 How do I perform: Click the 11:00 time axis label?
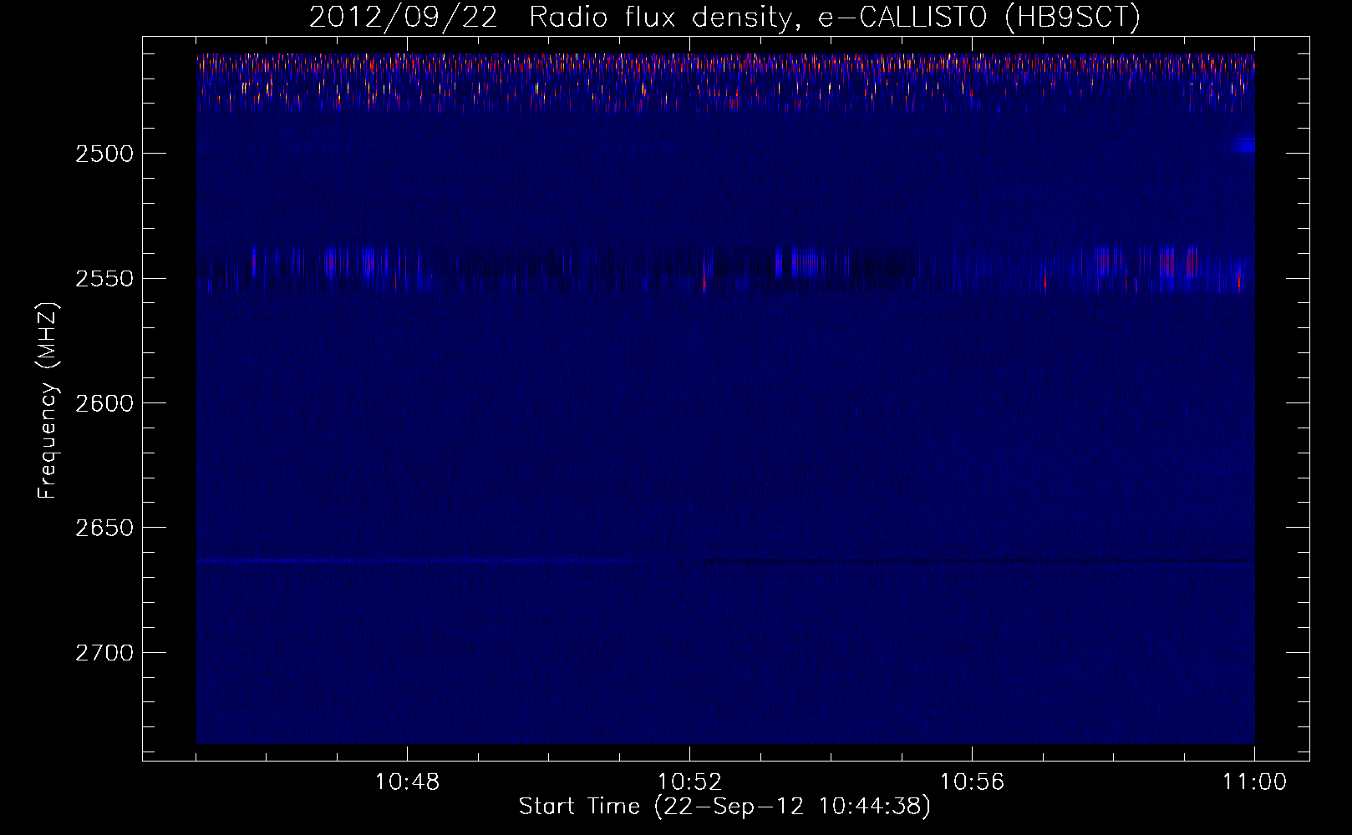[1254, 782]
